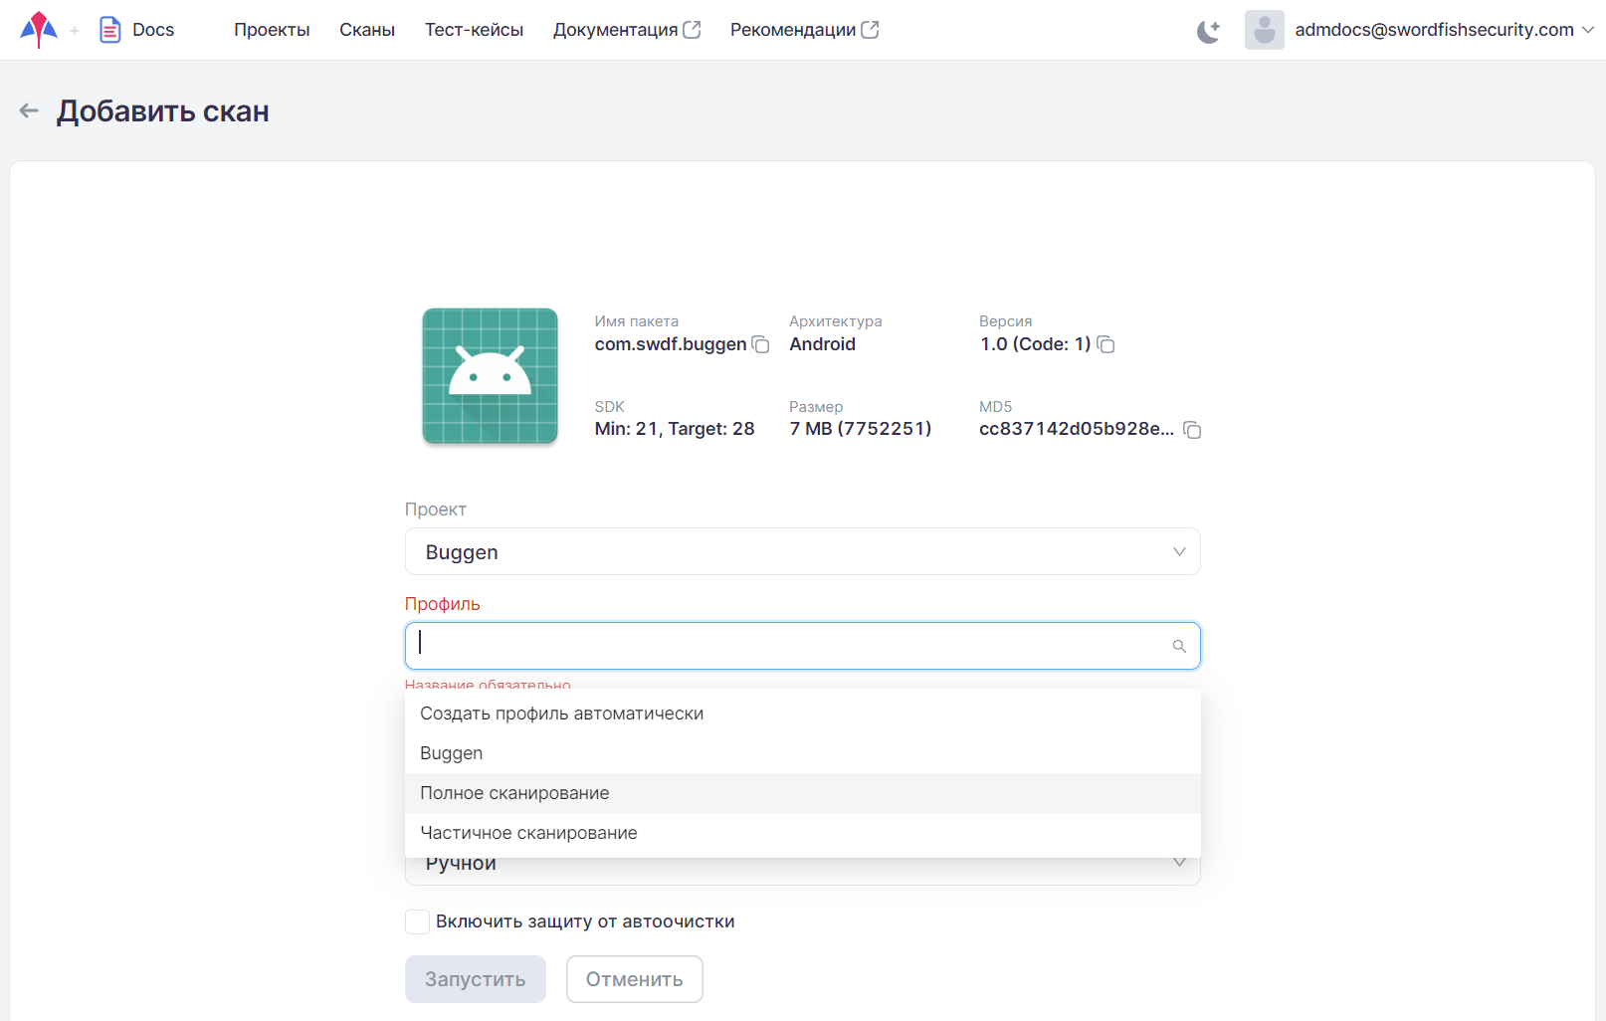
Task: Copy the package name com.swdf.buggen
Action: coord(760,345)
